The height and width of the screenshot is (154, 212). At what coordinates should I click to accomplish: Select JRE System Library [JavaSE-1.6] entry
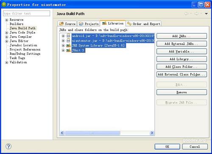99,46
